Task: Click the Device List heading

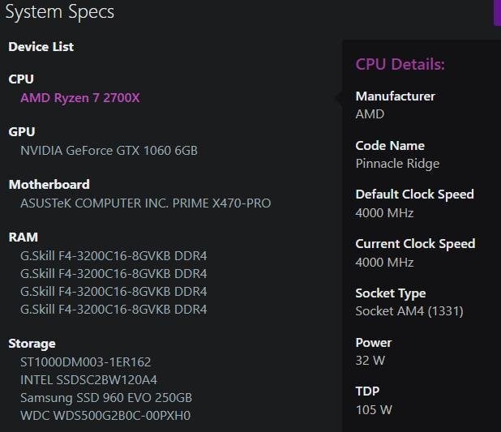Action: coord(41,47)
